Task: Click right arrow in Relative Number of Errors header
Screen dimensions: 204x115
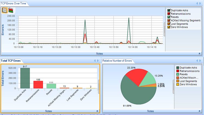Action: point(200,60)
